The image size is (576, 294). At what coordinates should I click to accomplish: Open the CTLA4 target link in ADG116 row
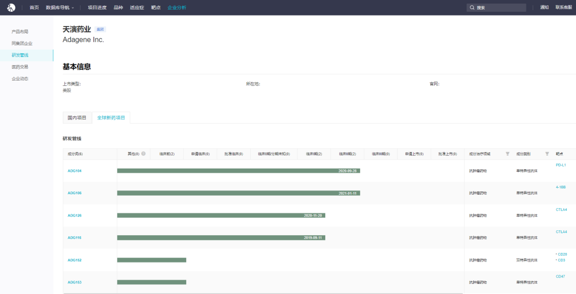pos(561,232)
